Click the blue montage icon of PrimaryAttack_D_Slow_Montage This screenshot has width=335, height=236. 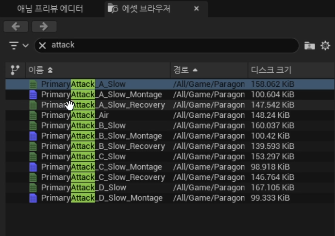[x=33, y=198]
